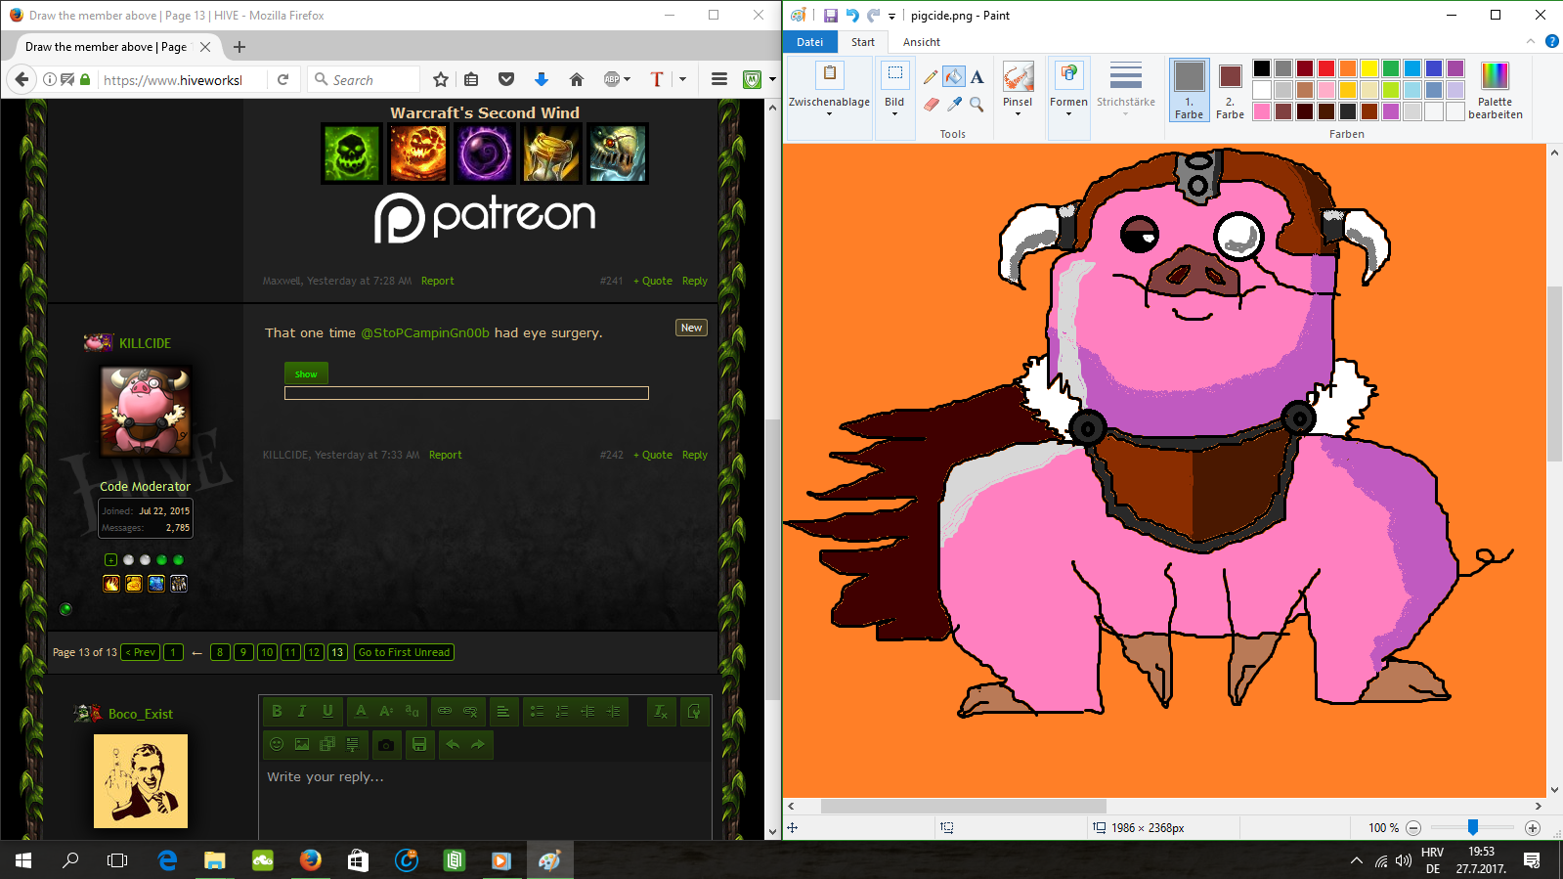Remove text formatting in the reply editor

click(x=661, y=711)
